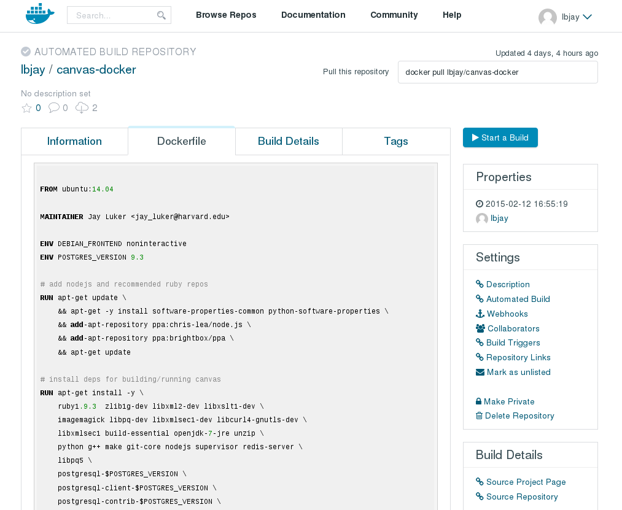
Task: Open the Webhooks settings link
Action: (x=507, y=314)
